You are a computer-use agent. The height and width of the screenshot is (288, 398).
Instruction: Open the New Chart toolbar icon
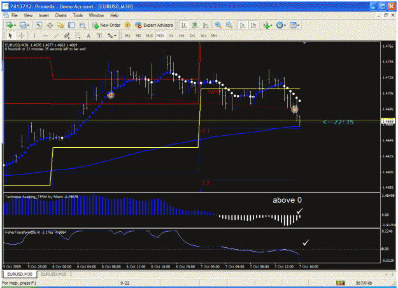10,25
